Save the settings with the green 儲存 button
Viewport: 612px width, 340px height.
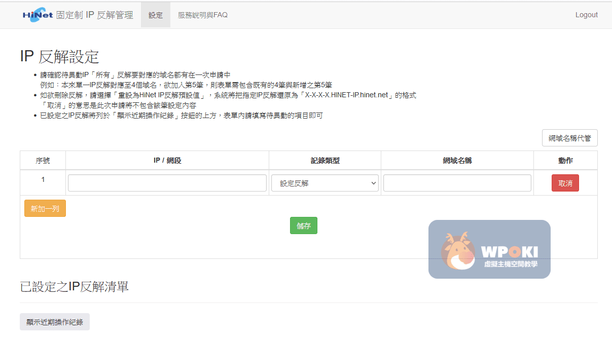coord(303,225)
